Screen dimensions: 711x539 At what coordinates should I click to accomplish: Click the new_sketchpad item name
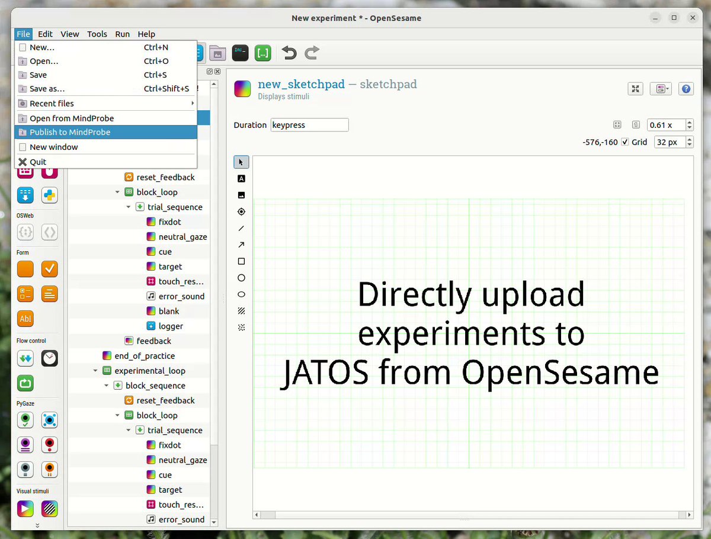point(301,84)
